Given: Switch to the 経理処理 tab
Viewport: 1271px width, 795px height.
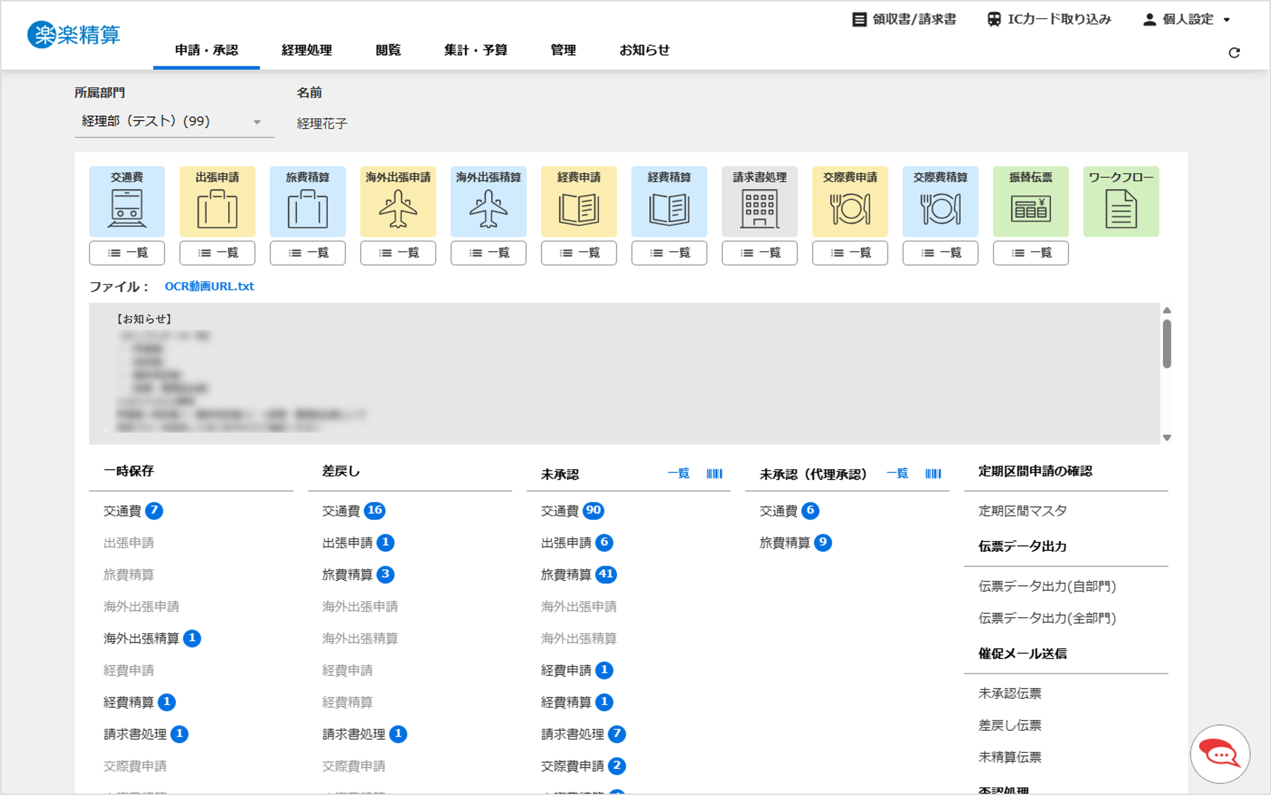Looking at the screenshot, I should tap(307, 50).
